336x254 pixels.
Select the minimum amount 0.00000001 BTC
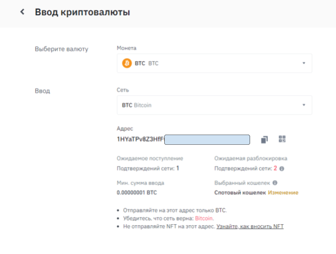click(138, 192)
